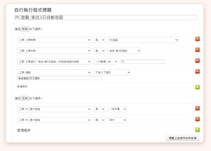This screenshot has width=211, height=151.
Task: Click the 任何 match selector
Action: click(x=25, y=98)
